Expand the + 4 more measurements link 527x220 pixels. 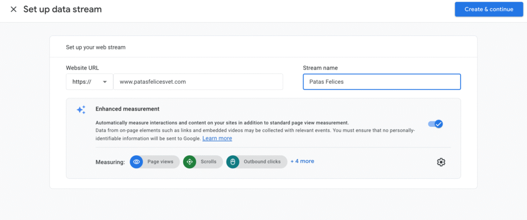click(303, 161)
